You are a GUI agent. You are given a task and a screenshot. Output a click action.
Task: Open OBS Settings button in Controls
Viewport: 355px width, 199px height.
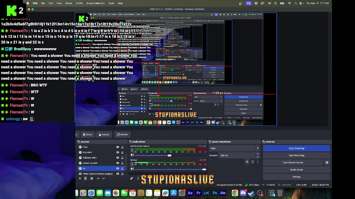point(296,177)
